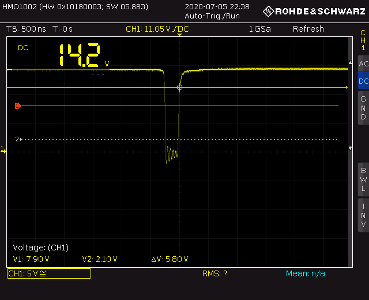Viewport: 369px width, 300px height.
Task: Click the red cursor 1 marker
Action: click(x=17, y=106)
